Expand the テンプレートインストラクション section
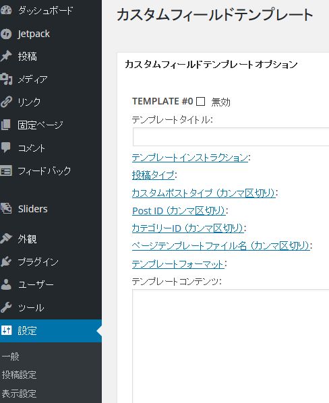Image resolution: width=329 pixels, height=403 pixels. pyautogui.click(x=190, y=157)
